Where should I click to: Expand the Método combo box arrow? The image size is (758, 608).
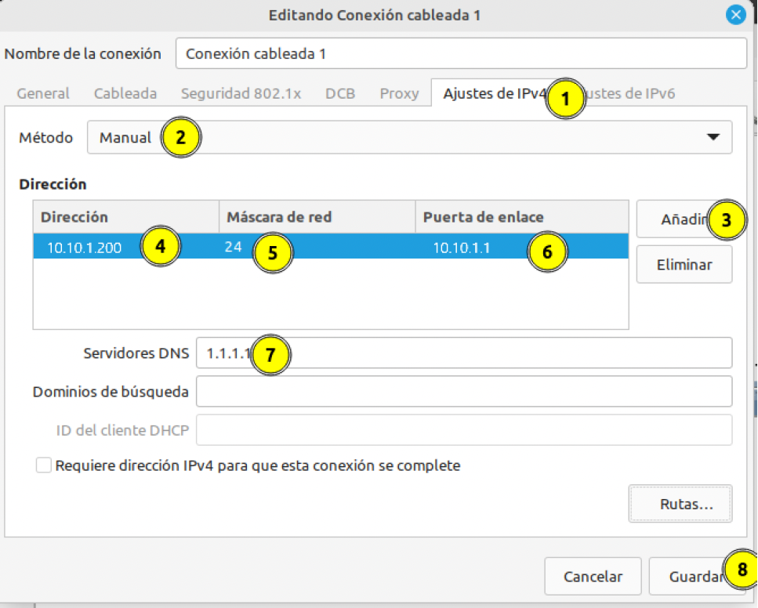714,137
